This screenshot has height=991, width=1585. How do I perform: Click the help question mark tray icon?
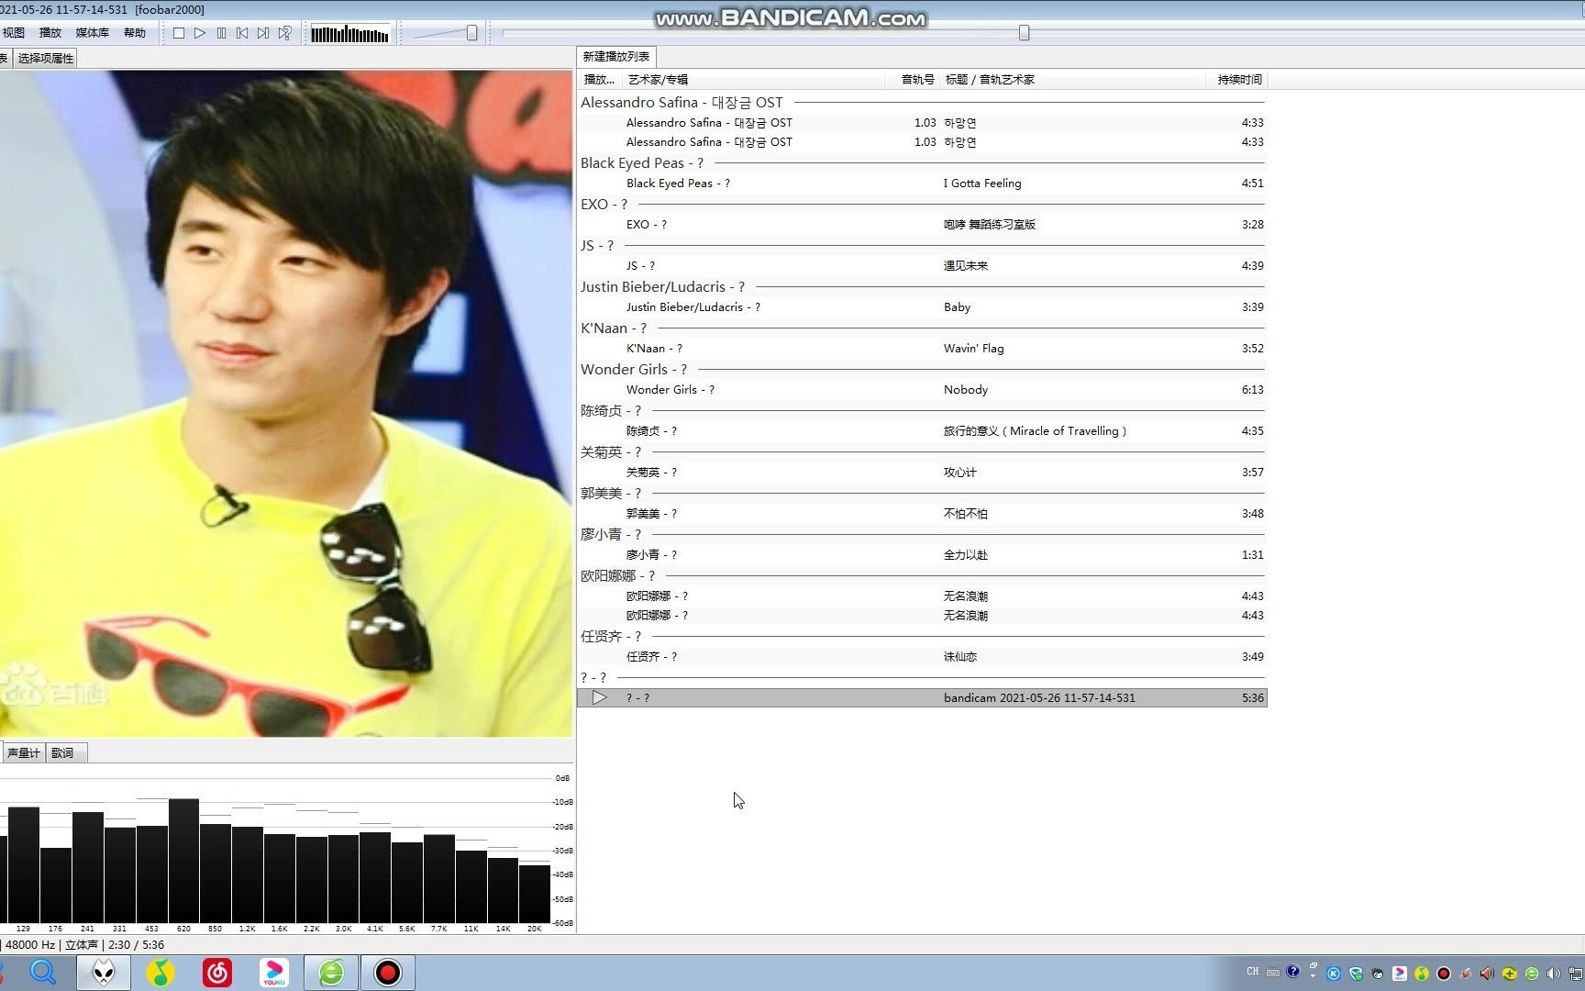[1293, 972]
